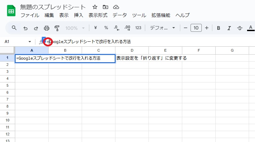Open the Google Sheets home icon

pyautogui.click(x=11, y=11)
